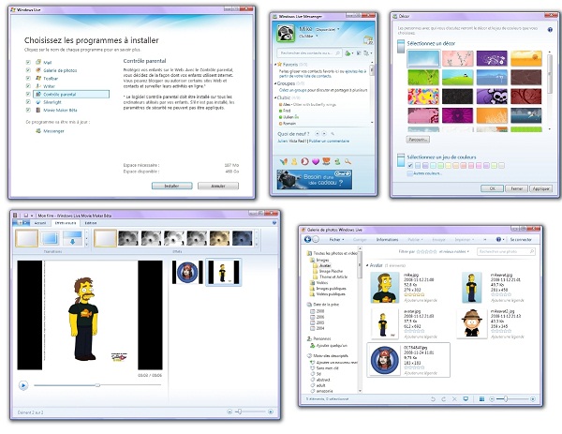This screenshot has height=434, width=562.
Task: Switch to the Effets visuels tab
Action: point(66,223)
